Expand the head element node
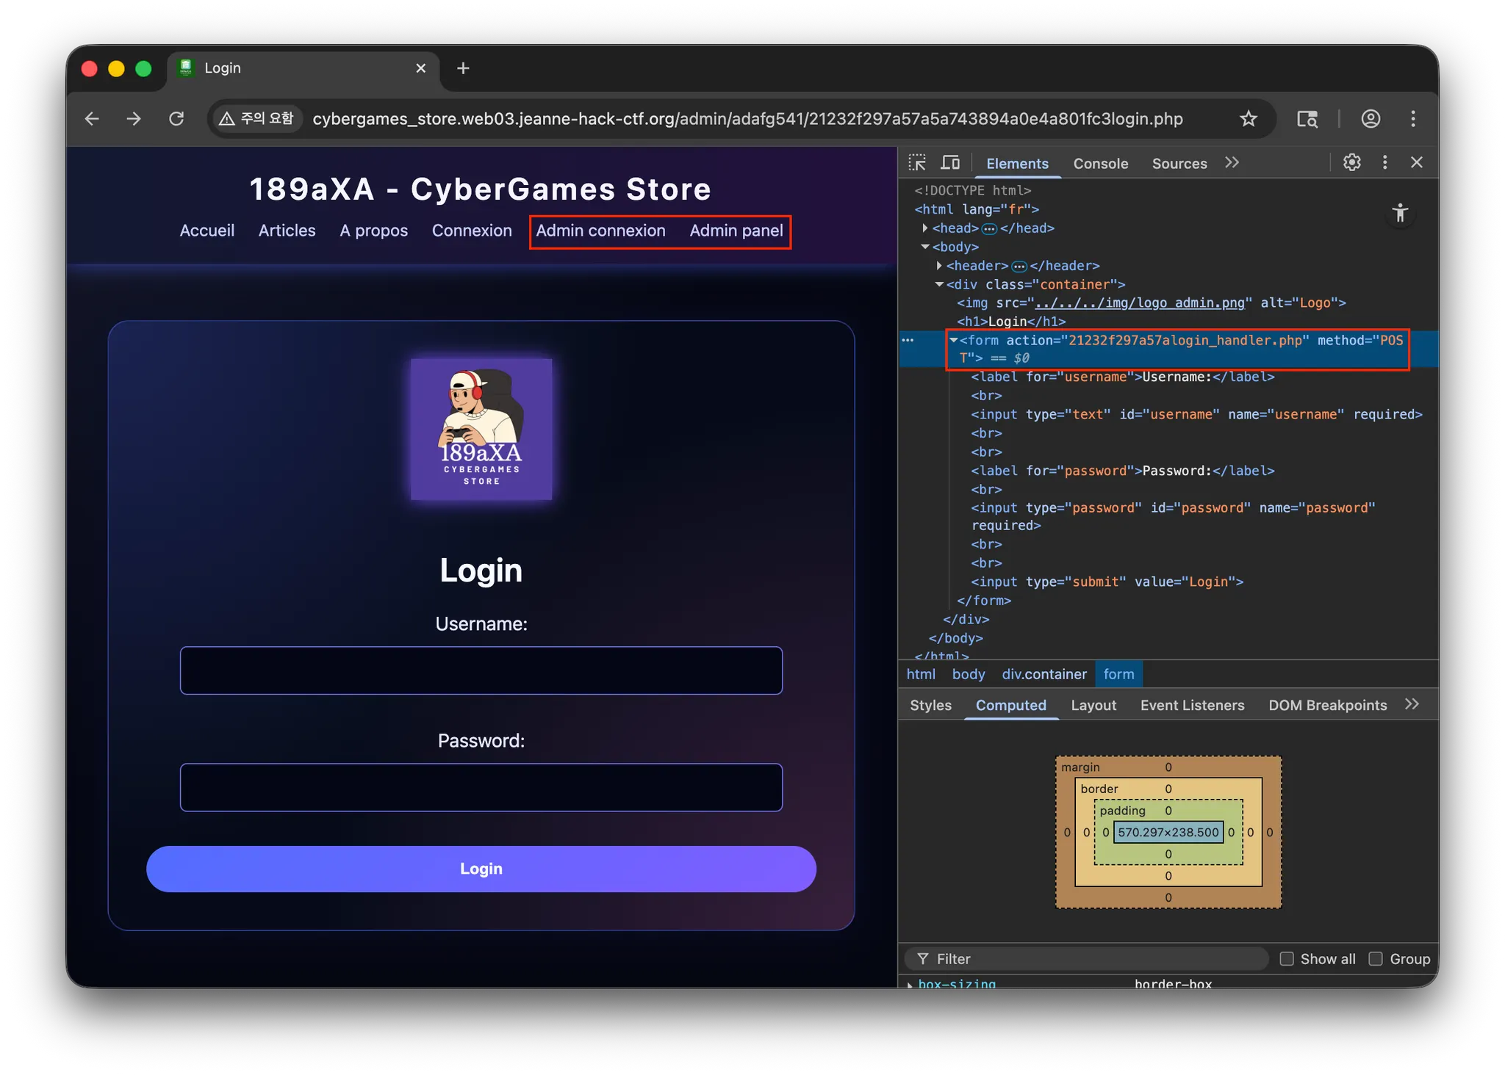This screenshot has width=1505, height=1075. point(925,228)
